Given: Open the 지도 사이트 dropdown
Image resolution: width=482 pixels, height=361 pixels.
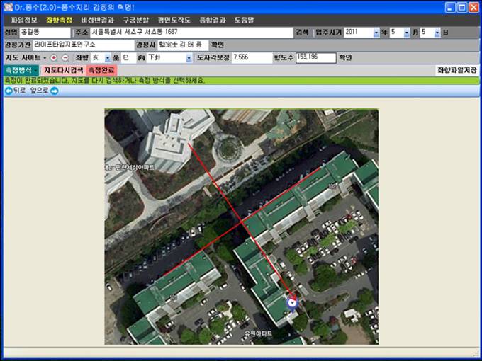Looking at the screenshot, I should [x=26, y=57].
